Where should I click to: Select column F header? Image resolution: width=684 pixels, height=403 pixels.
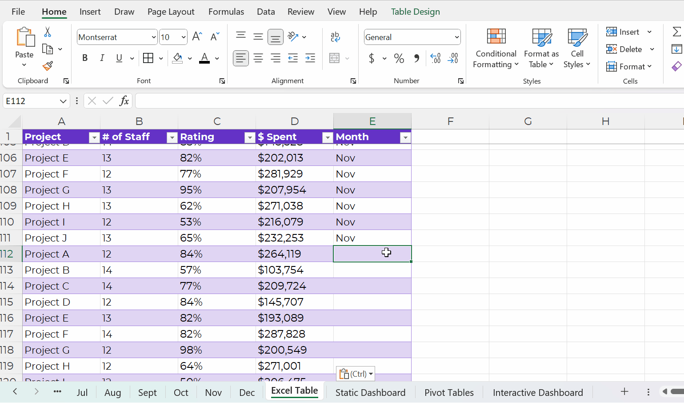tap(450, 121)
